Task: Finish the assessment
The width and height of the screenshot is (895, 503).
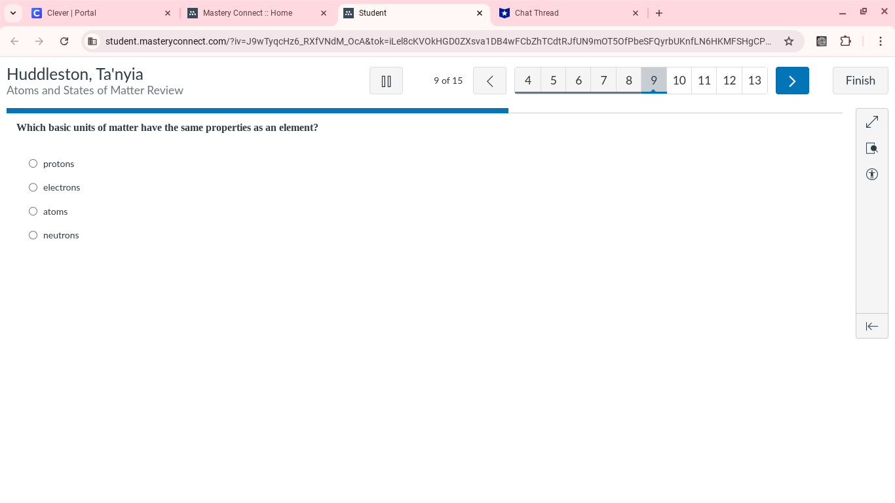Action: (860, 81)
